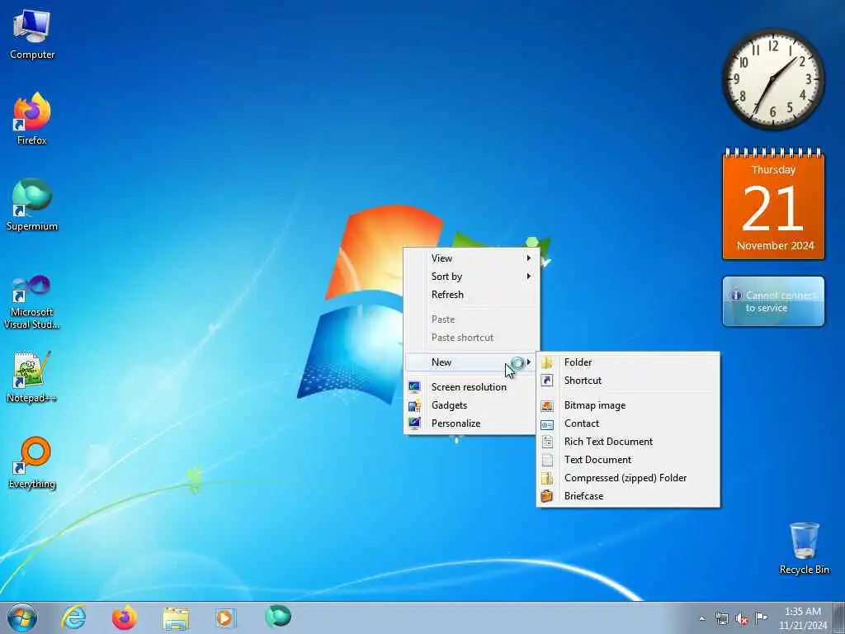Open Windows Media Player from taskbar
This screenshot has width=845, height=634.
coord(225,617)
